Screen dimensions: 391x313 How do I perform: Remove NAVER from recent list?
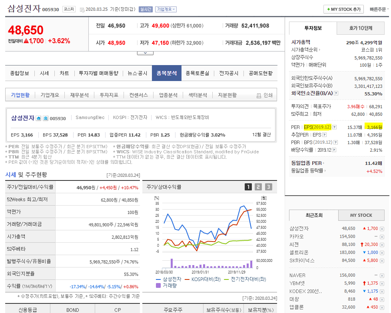(382, 275)
